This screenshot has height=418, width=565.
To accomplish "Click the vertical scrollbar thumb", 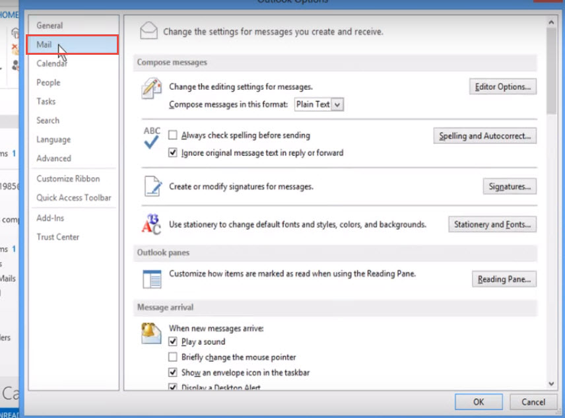I will coord(551,71).
